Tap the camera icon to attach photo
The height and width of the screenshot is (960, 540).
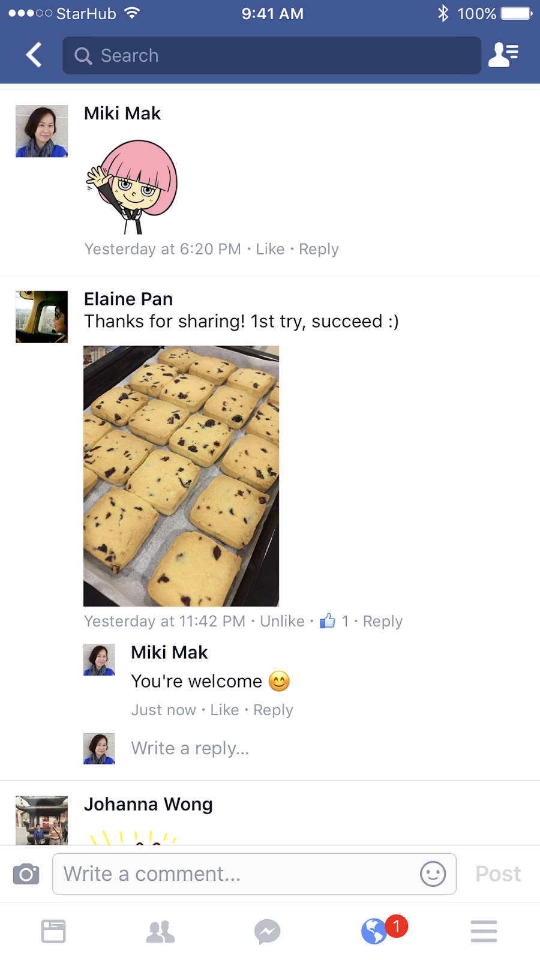(26, 874)
